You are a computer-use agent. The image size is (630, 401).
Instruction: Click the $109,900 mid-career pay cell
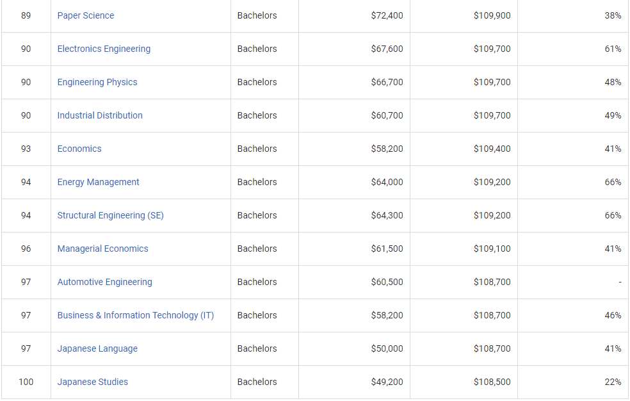(492, 15)
